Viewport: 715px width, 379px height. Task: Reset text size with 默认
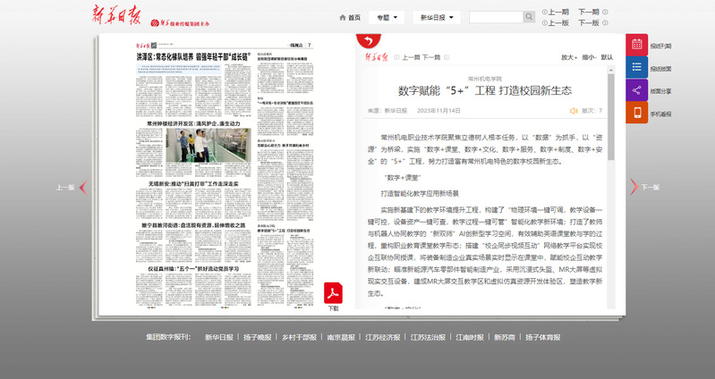pos(607,57)
